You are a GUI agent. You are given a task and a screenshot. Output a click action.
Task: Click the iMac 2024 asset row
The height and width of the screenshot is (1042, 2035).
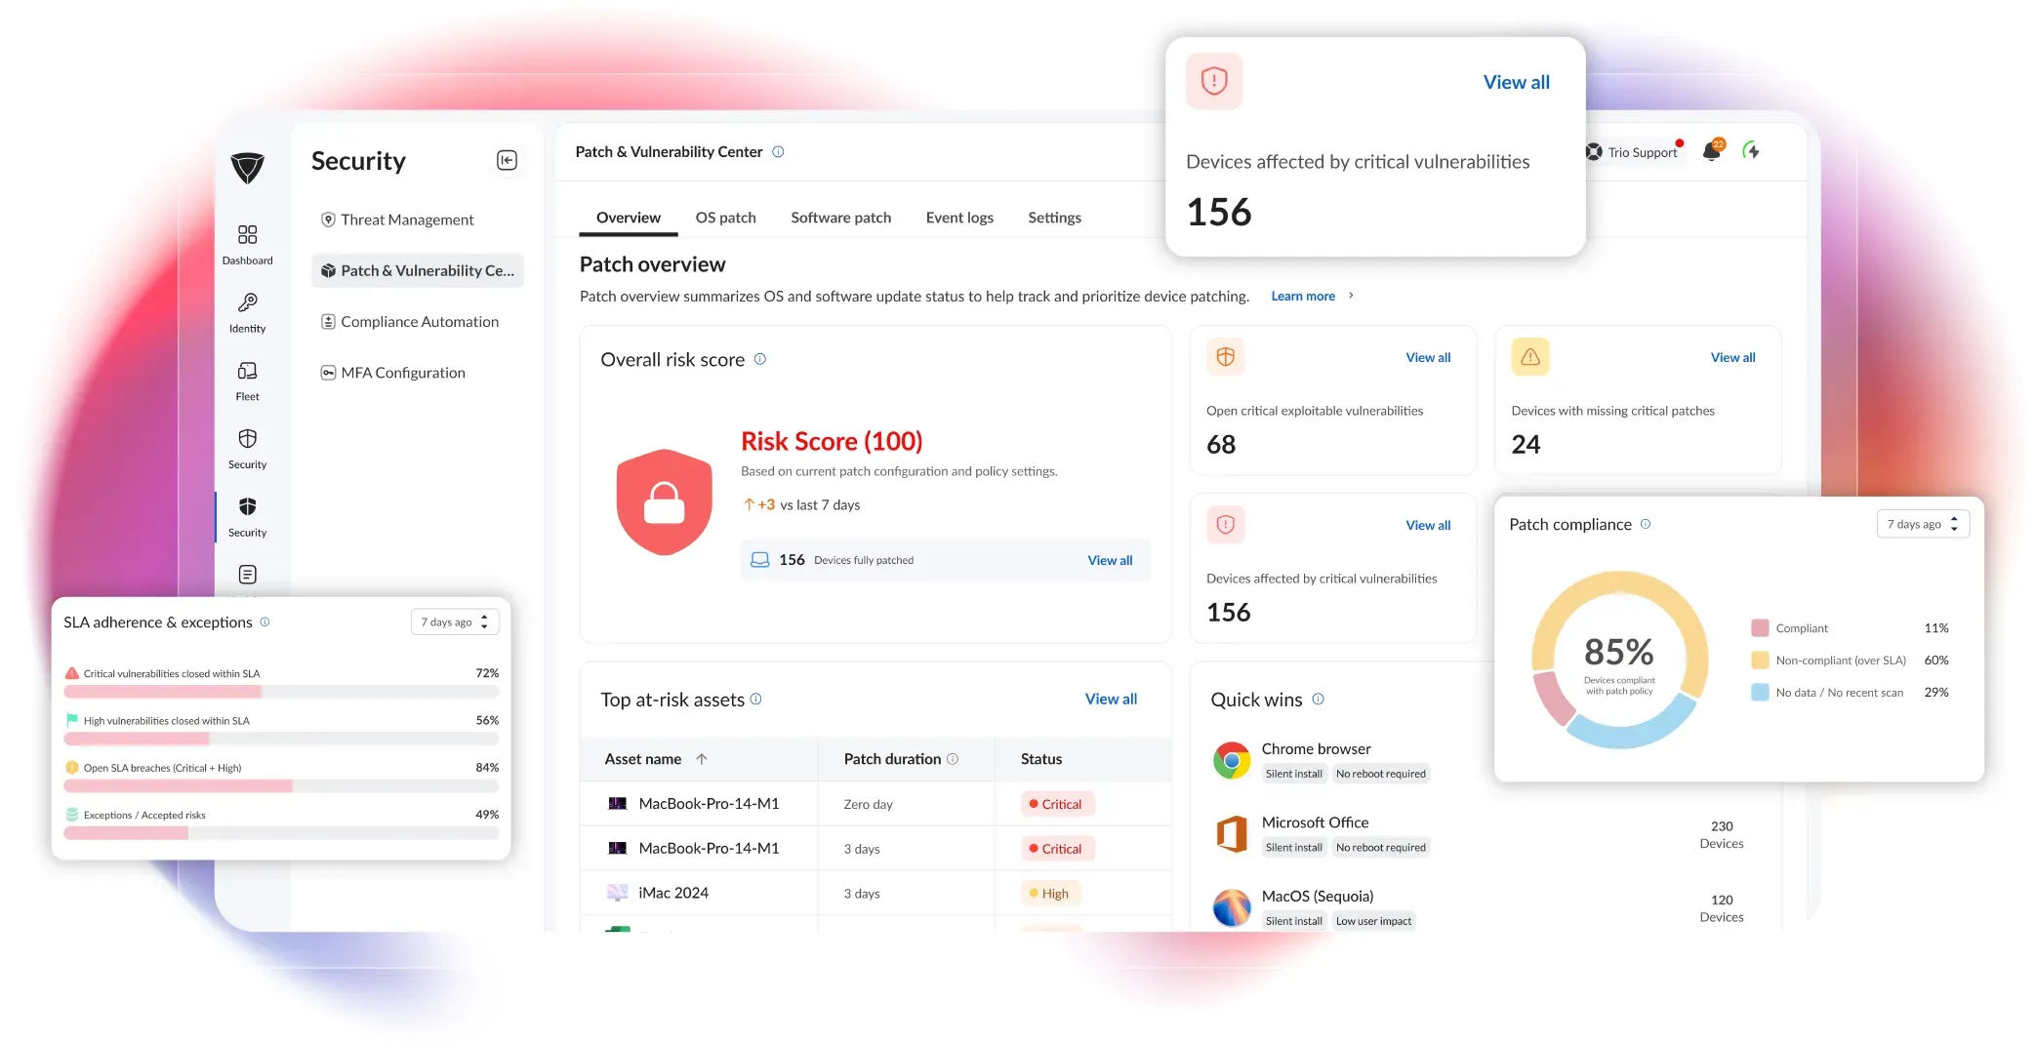[875, 893]
